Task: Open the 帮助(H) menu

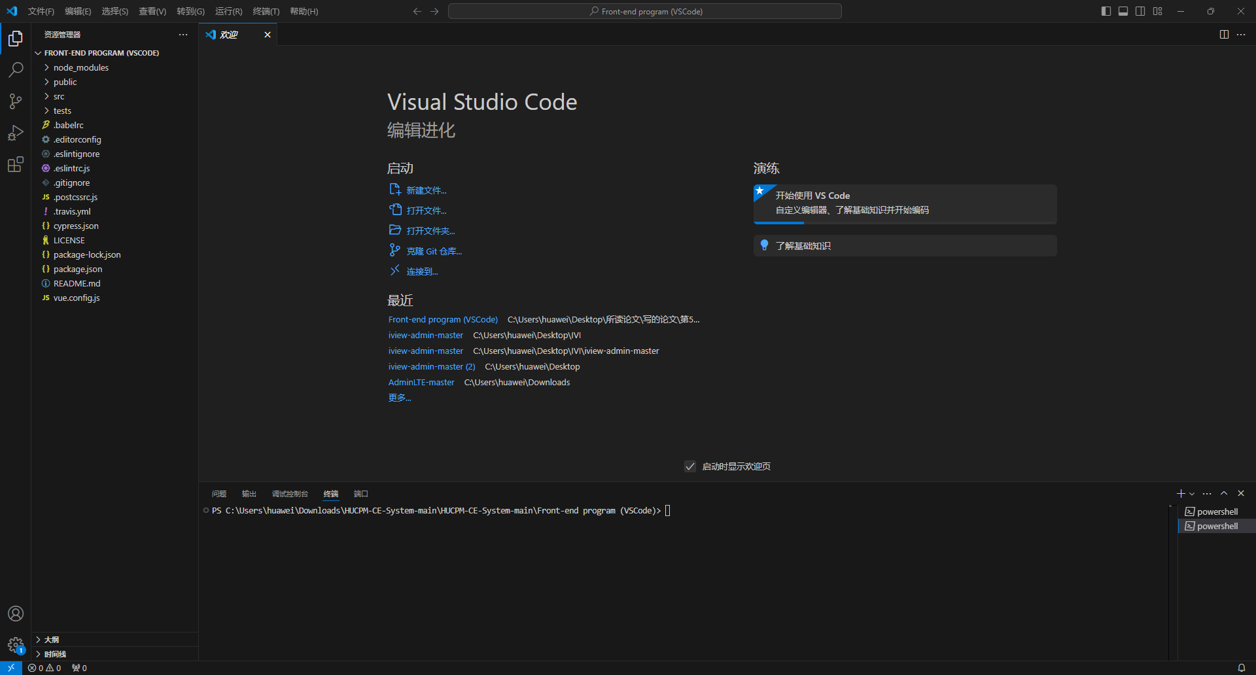Action: click(304, 11)
